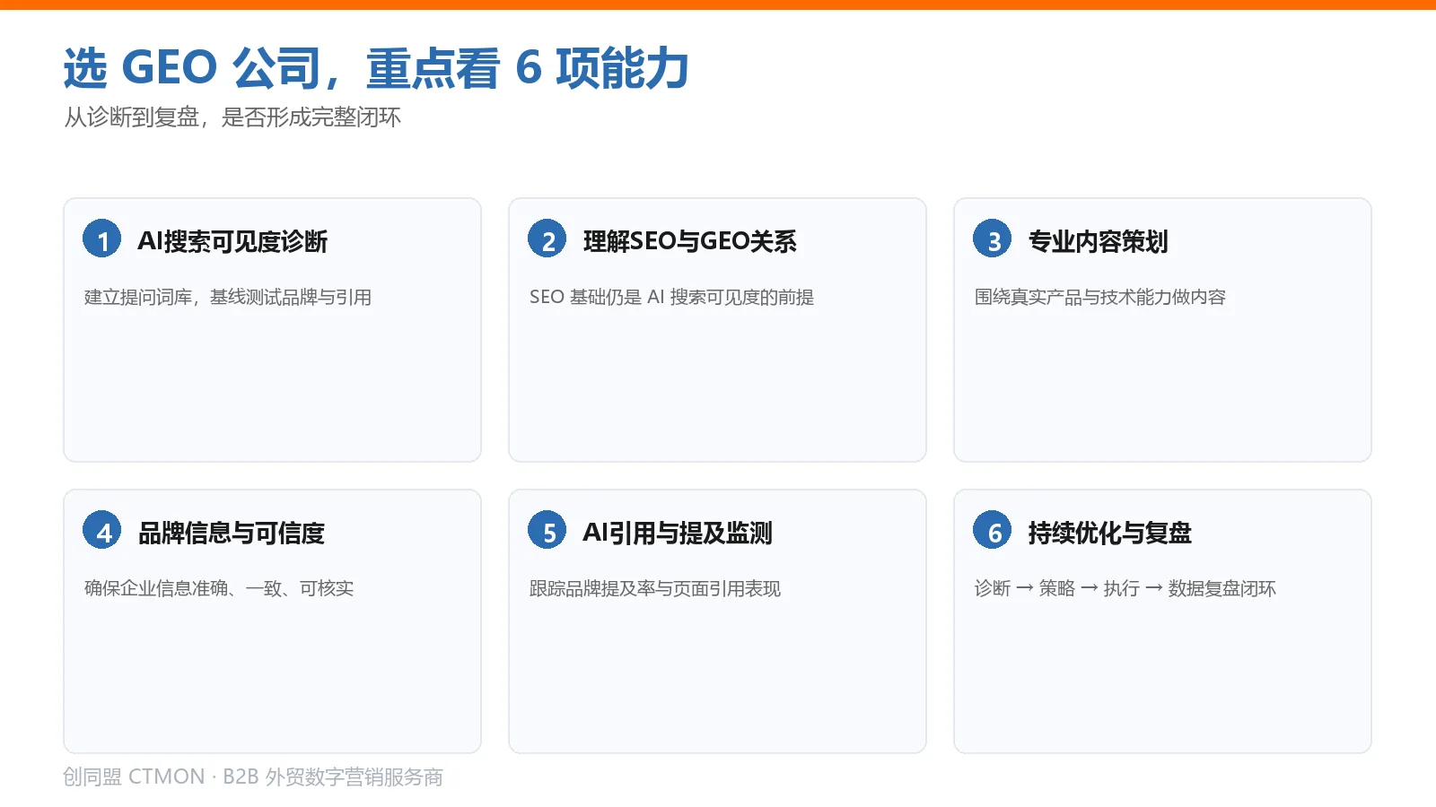The height and width of the screenshot is (807, 1436).
Task: Click the text 诊断 → 策略 → 执行 → 数据复盘闭环
Action: click(1125, 588)
